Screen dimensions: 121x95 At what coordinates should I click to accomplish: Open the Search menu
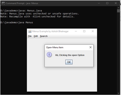[x=44, y=36]
